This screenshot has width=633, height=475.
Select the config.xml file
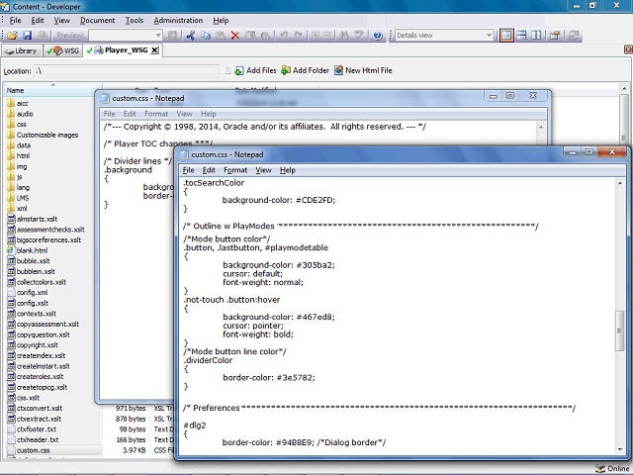[x=28, y=293]
